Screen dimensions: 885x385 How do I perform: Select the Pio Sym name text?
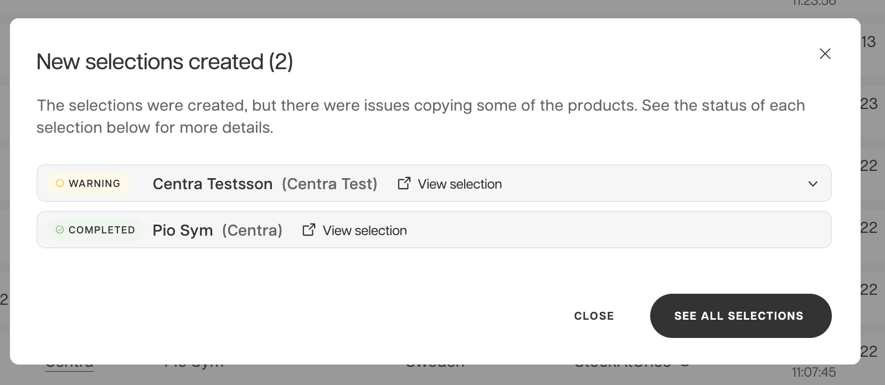[x=183, y=230]
